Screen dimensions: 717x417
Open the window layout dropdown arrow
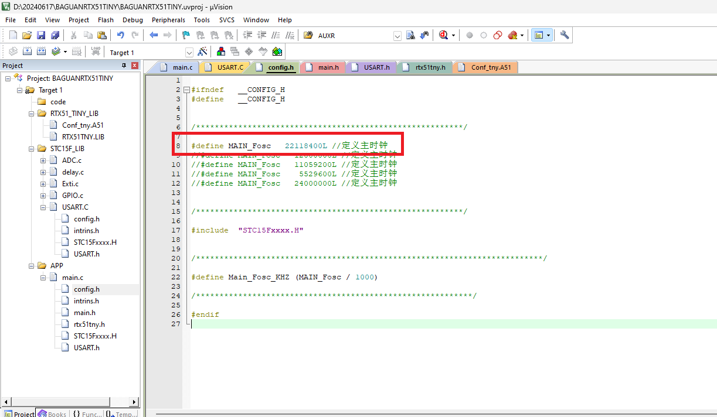click(548, 35)
